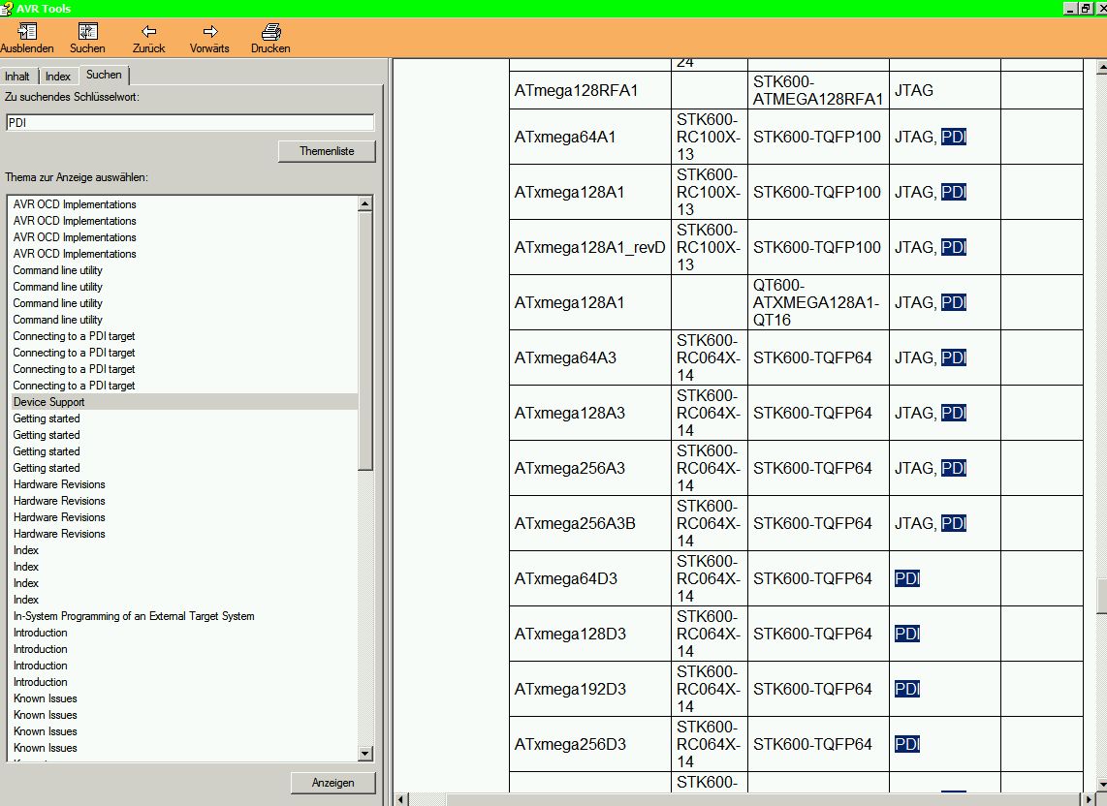Click the STK600-TQFP100 cell in ATxmega64A1 row

[x=817, y=137]
